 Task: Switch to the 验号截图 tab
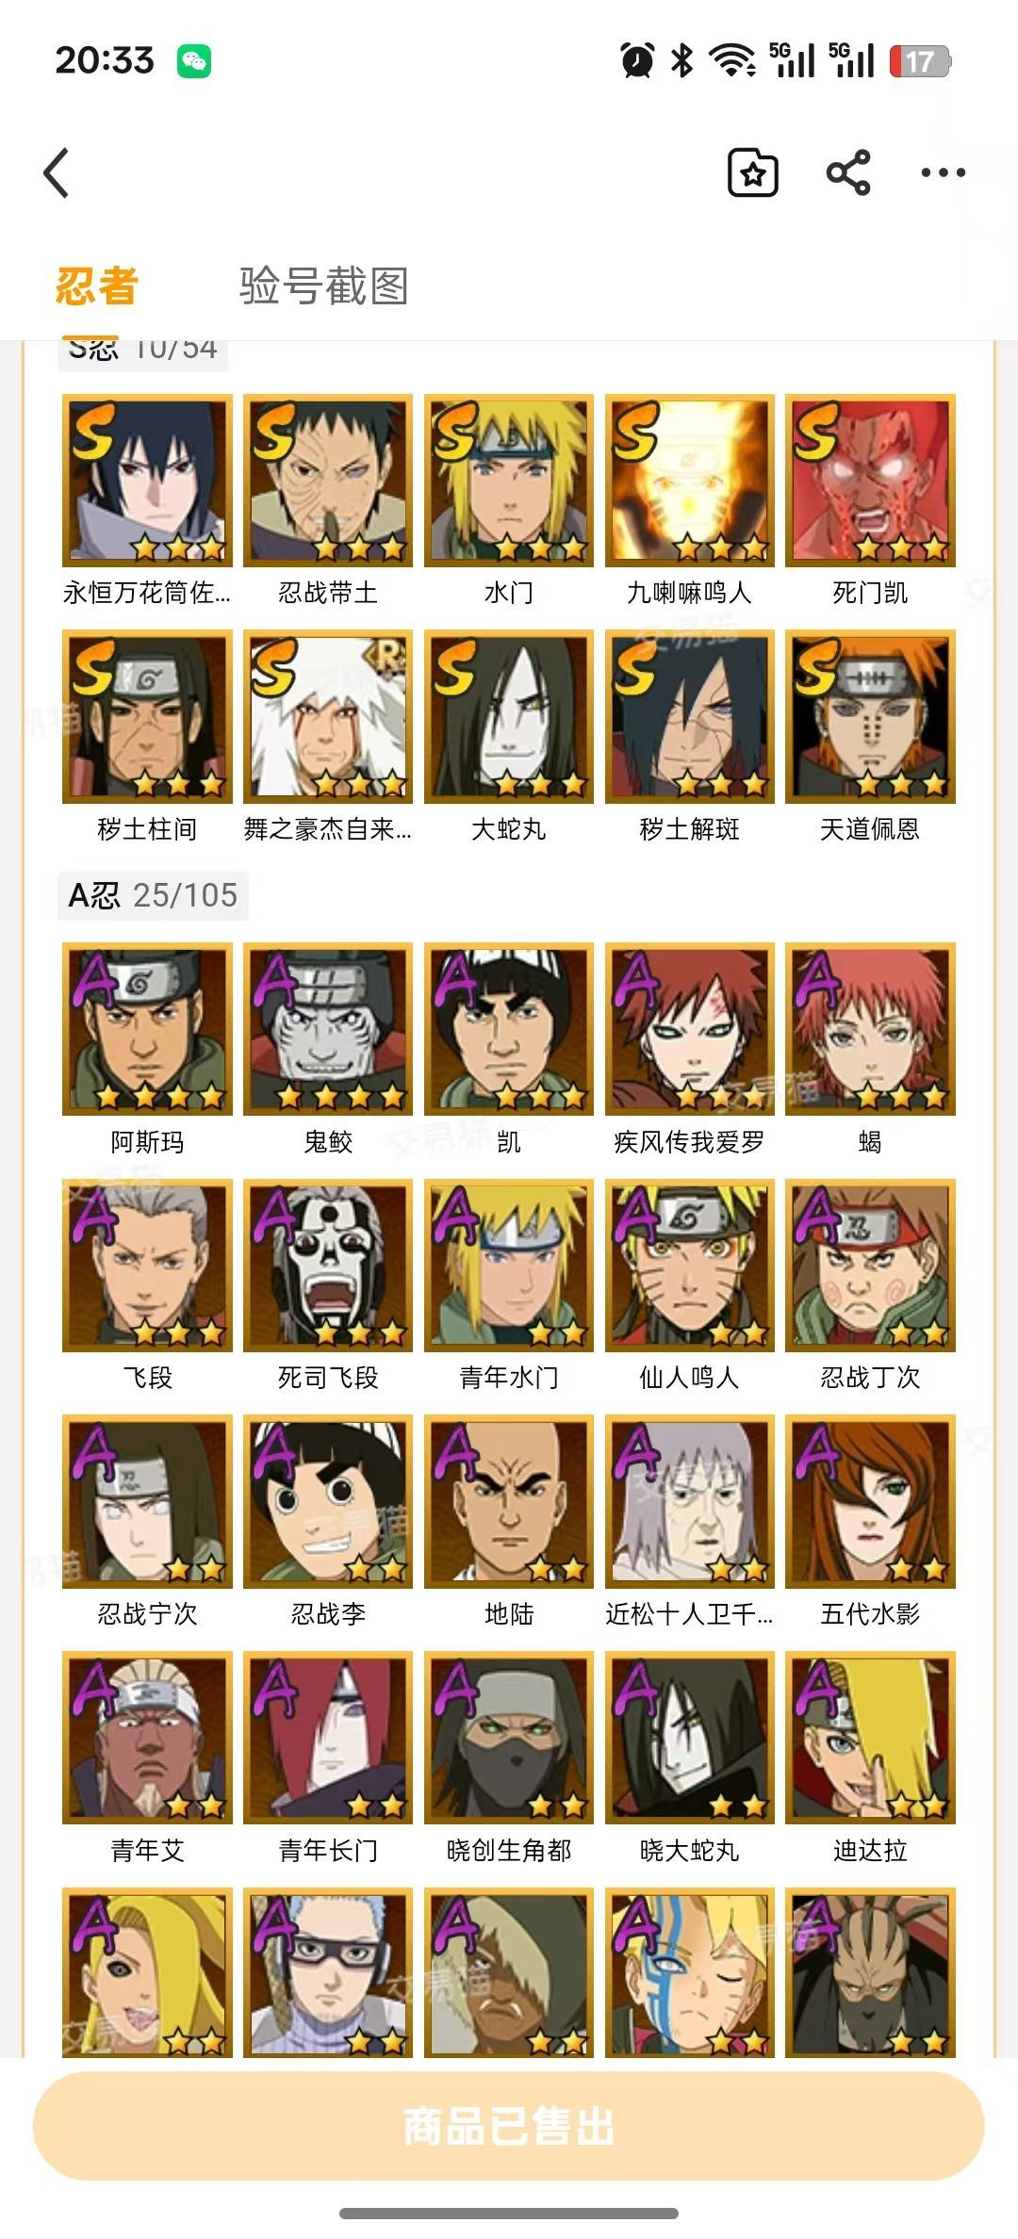click(x=323, y=286)
